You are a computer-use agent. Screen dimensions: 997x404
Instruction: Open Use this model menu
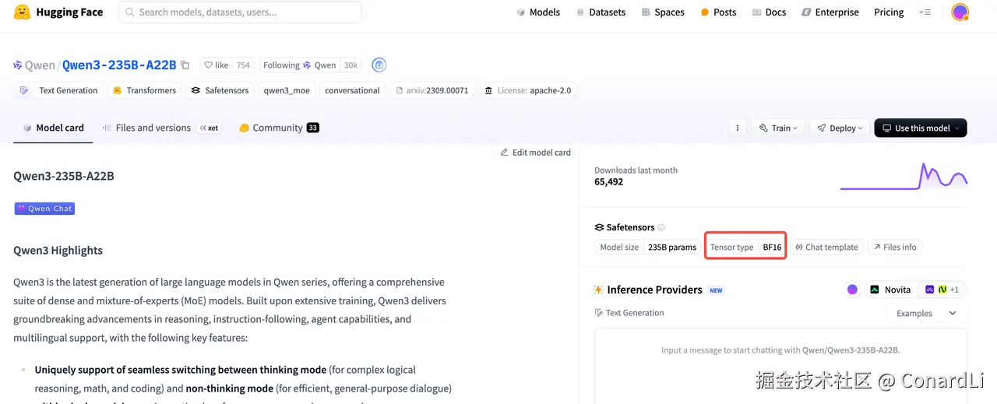tap(920, 128)
